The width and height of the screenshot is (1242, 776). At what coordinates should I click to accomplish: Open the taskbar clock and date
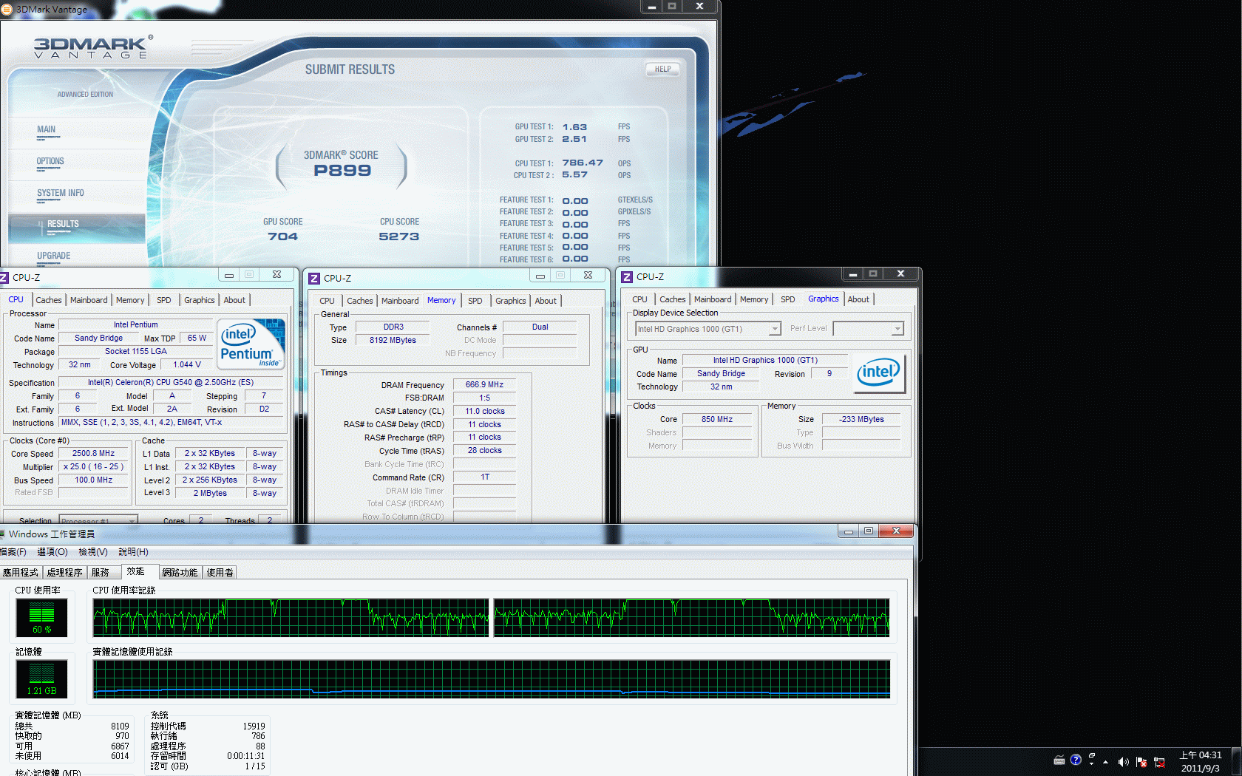(x=1200, y=761)
